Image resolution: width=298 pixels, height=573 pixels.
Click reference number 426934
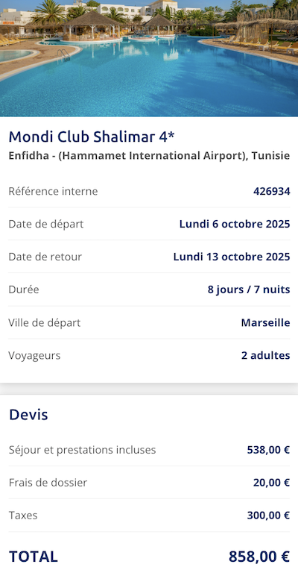(272, 191)
